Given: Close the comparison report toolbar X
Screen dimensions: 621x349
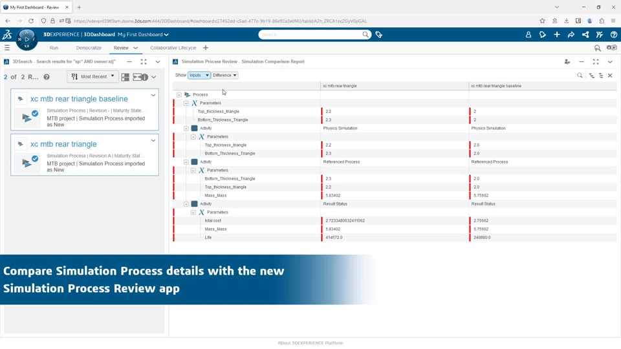Looking at the screenshot, I should tap(610, 75).
